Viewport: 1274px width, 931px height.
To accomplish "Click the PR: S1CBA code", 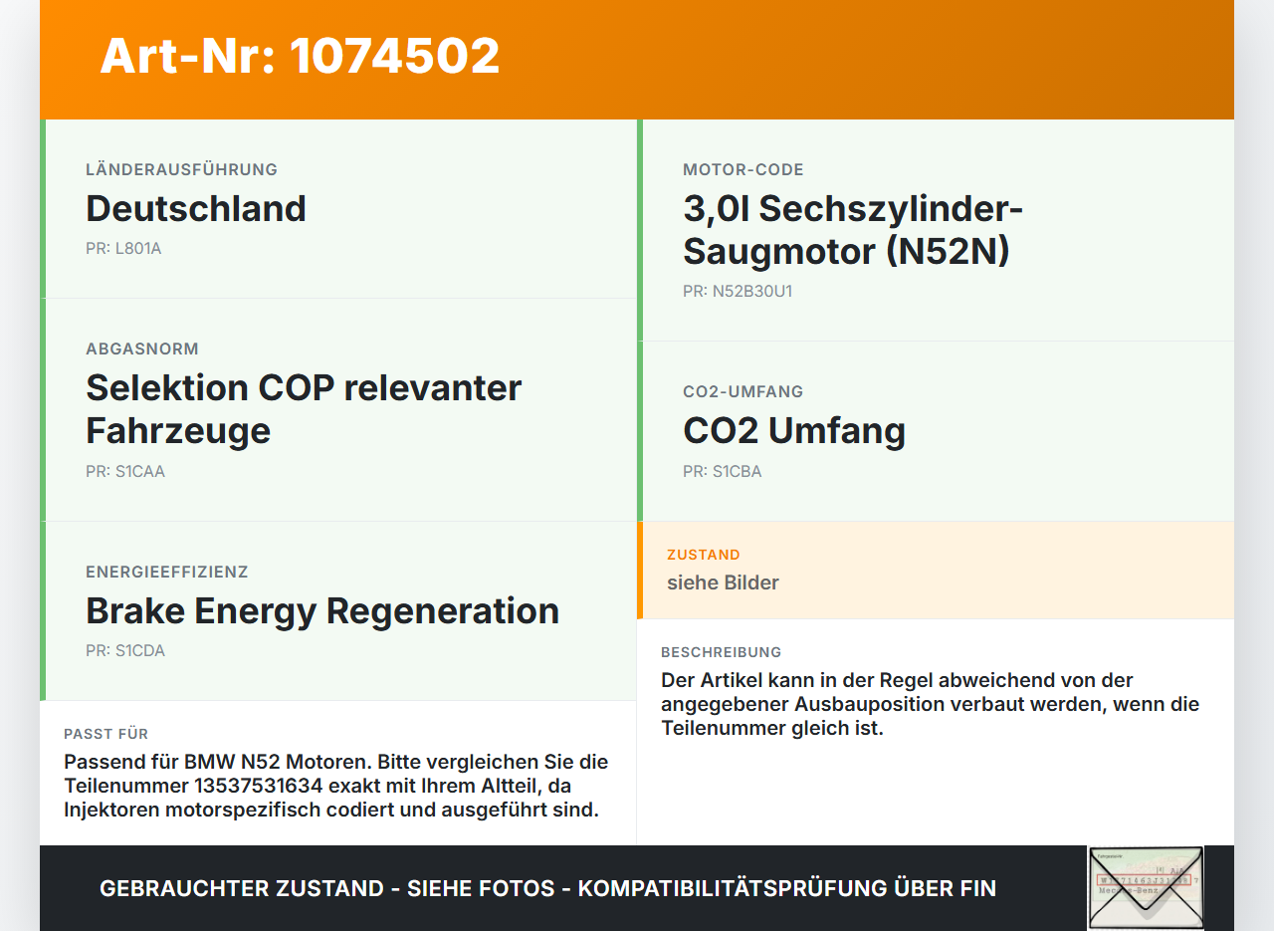I will (723, 471).
